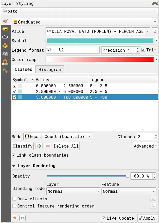
Task: Open the Diagrams tab gray icon
Action: pyautogui.click(x=5, y=53)
